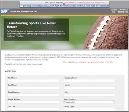
Task: Click the 'SAP – Please Register' tab title
Action: 54,2
